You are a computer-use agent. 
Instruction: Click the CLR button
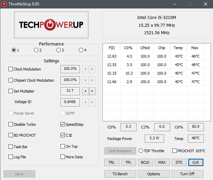[196, 162]
